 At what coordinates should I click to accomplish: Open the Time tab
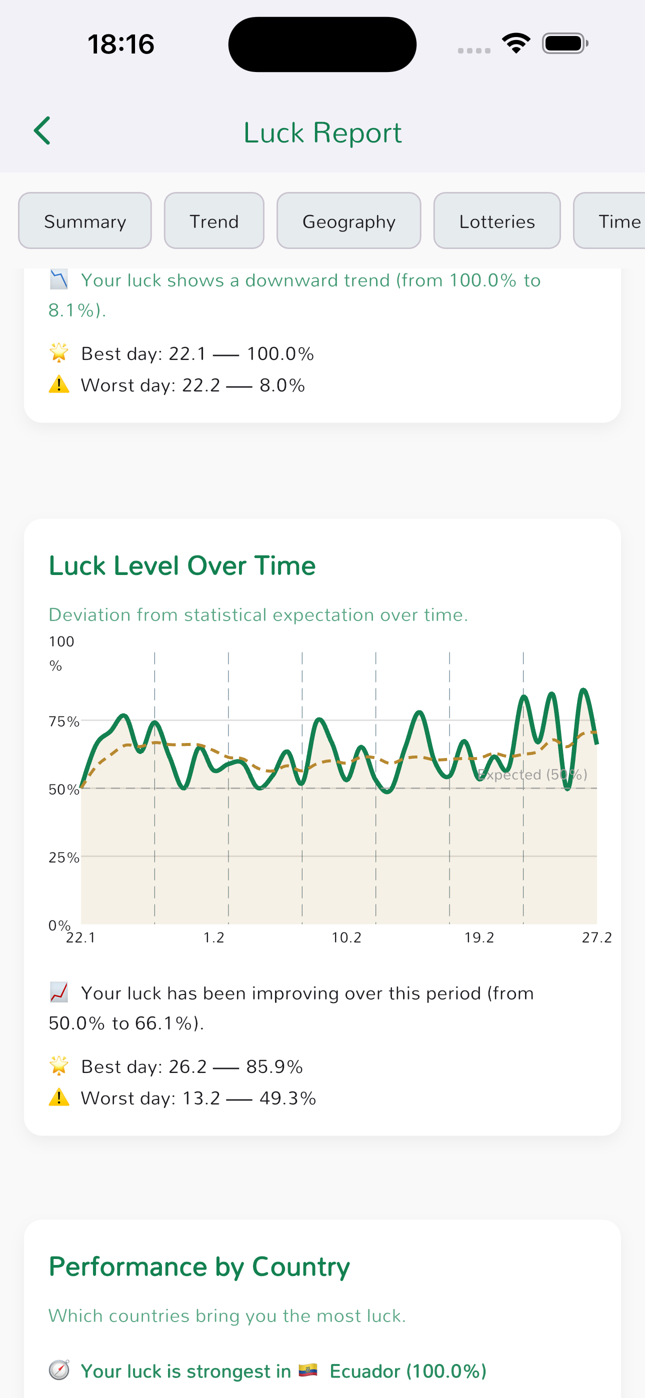click(613, 221)
